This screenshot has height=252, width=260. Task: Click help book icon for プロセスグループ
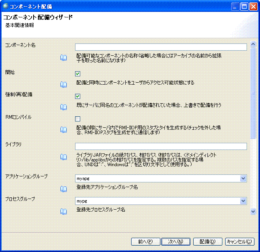(x=63, y=211)
